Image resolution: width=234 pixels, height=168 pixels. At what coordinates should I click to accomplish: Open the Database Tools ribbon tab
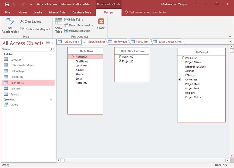[x=80, y=13]
